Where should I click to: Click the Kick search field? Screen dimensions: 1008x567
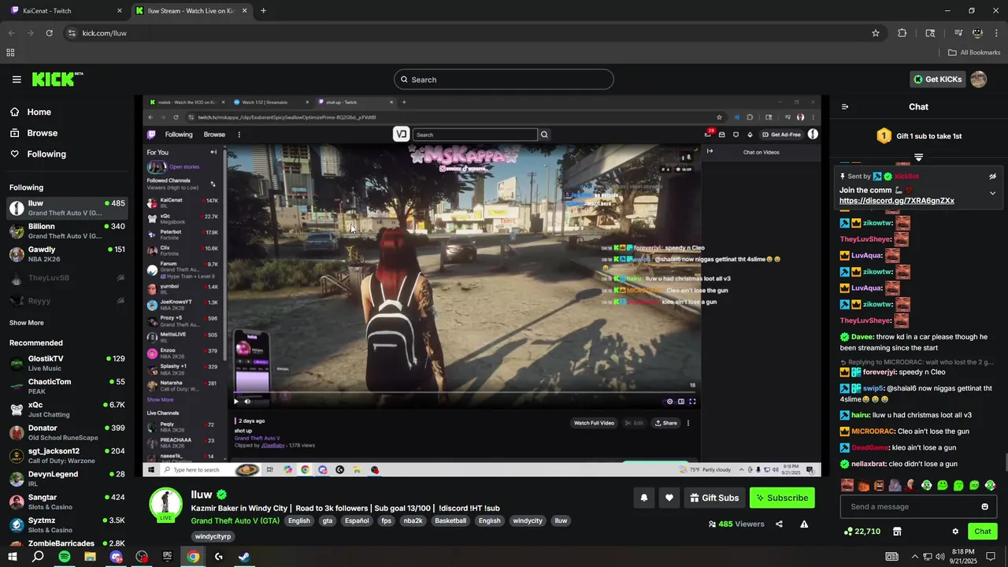point(504,80)
